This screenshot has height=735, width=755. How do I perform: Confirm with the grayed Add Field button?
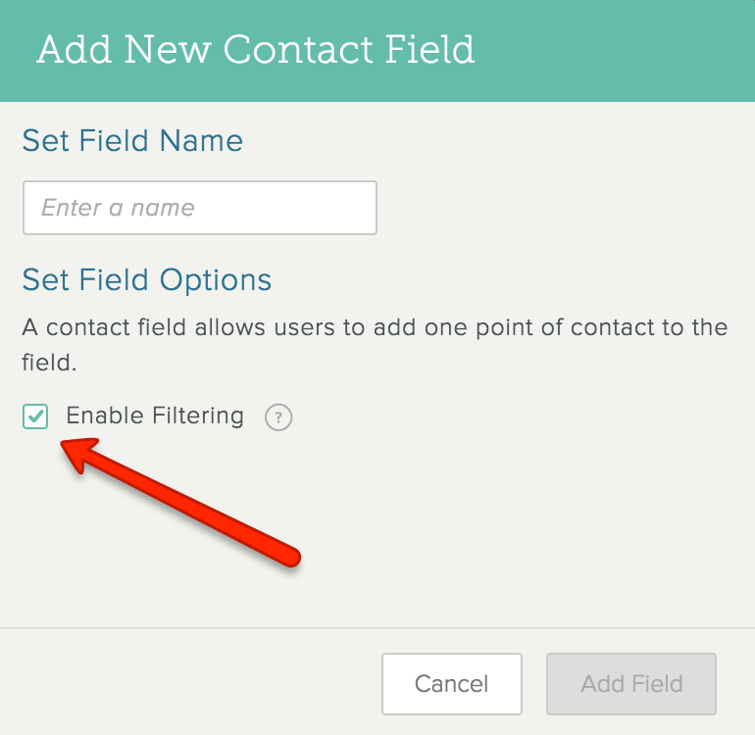click(x=631, y=684)
